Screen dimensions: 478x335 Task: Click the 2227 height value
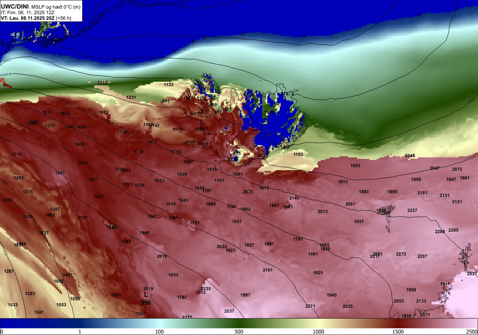pos(412,210)
